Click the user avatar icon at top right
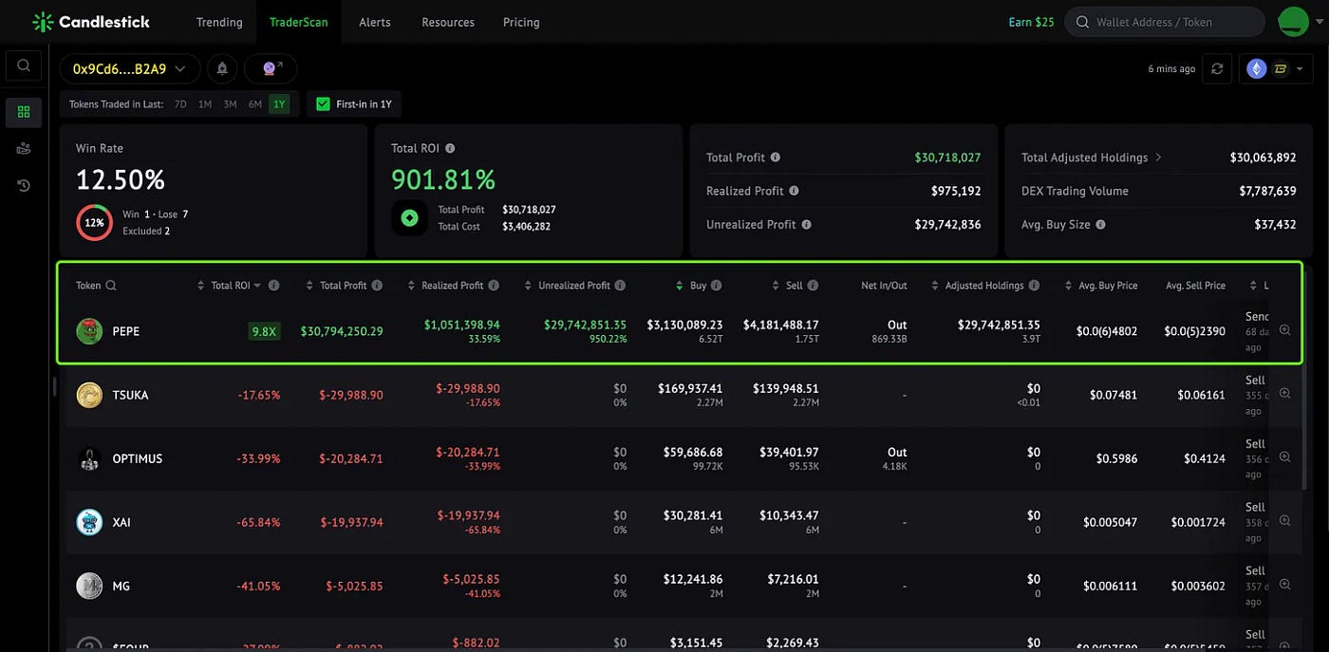Viewport: 1329px width, 652px height. point(1293,22)
